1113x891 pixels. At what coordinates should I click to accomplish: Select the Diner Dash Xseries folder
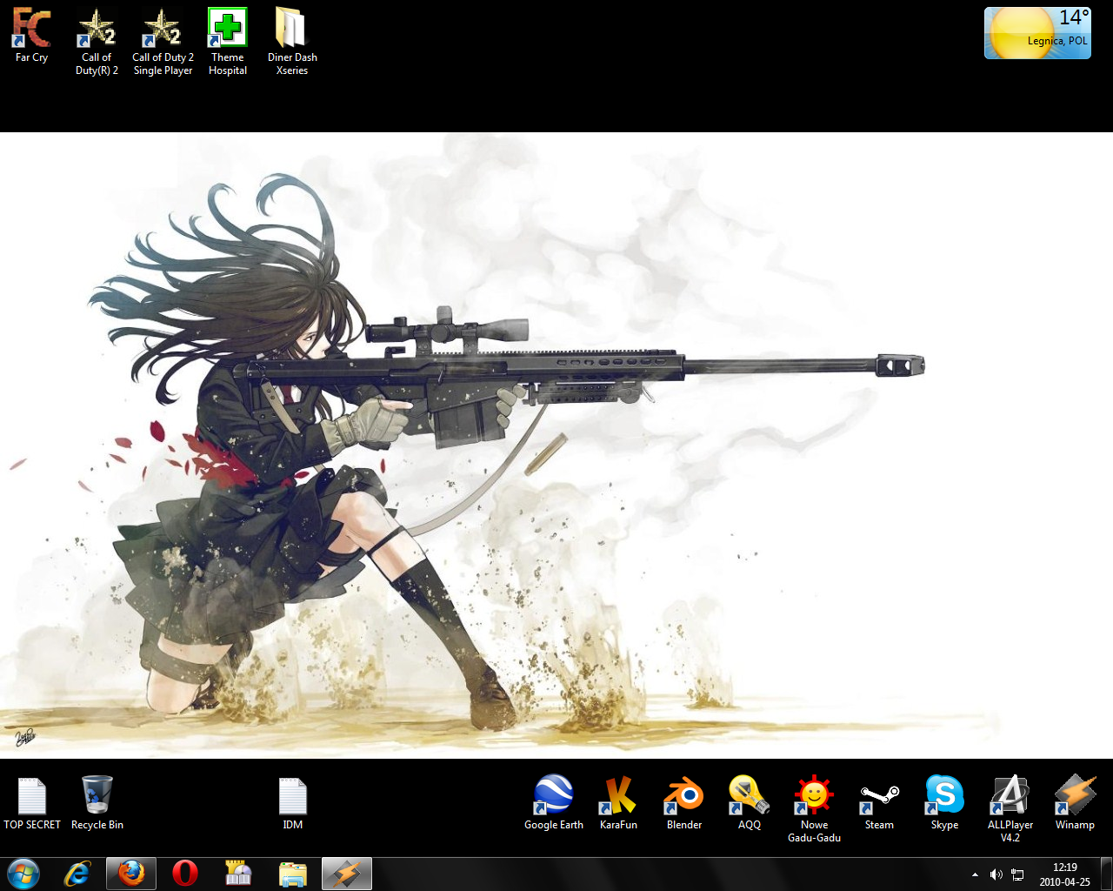(292, 42)
